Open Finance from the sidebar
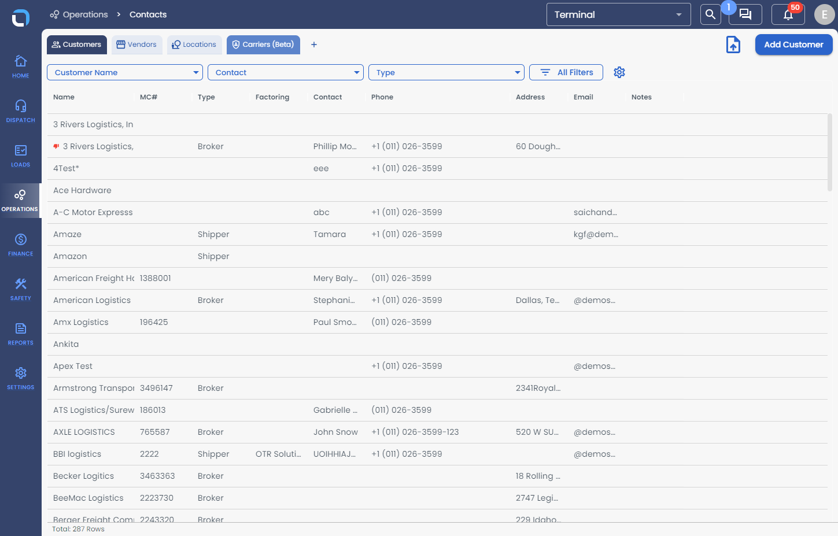838x536 pixels. pyautogui.click(x=21, y=245)
